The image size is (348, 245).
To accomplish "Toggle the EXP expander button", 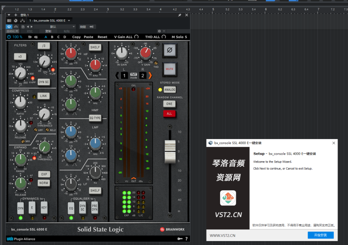I will coord(44,174).
